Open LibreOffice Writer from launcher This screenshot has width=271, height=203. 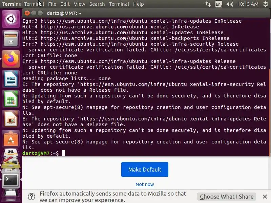pos(11,79)
